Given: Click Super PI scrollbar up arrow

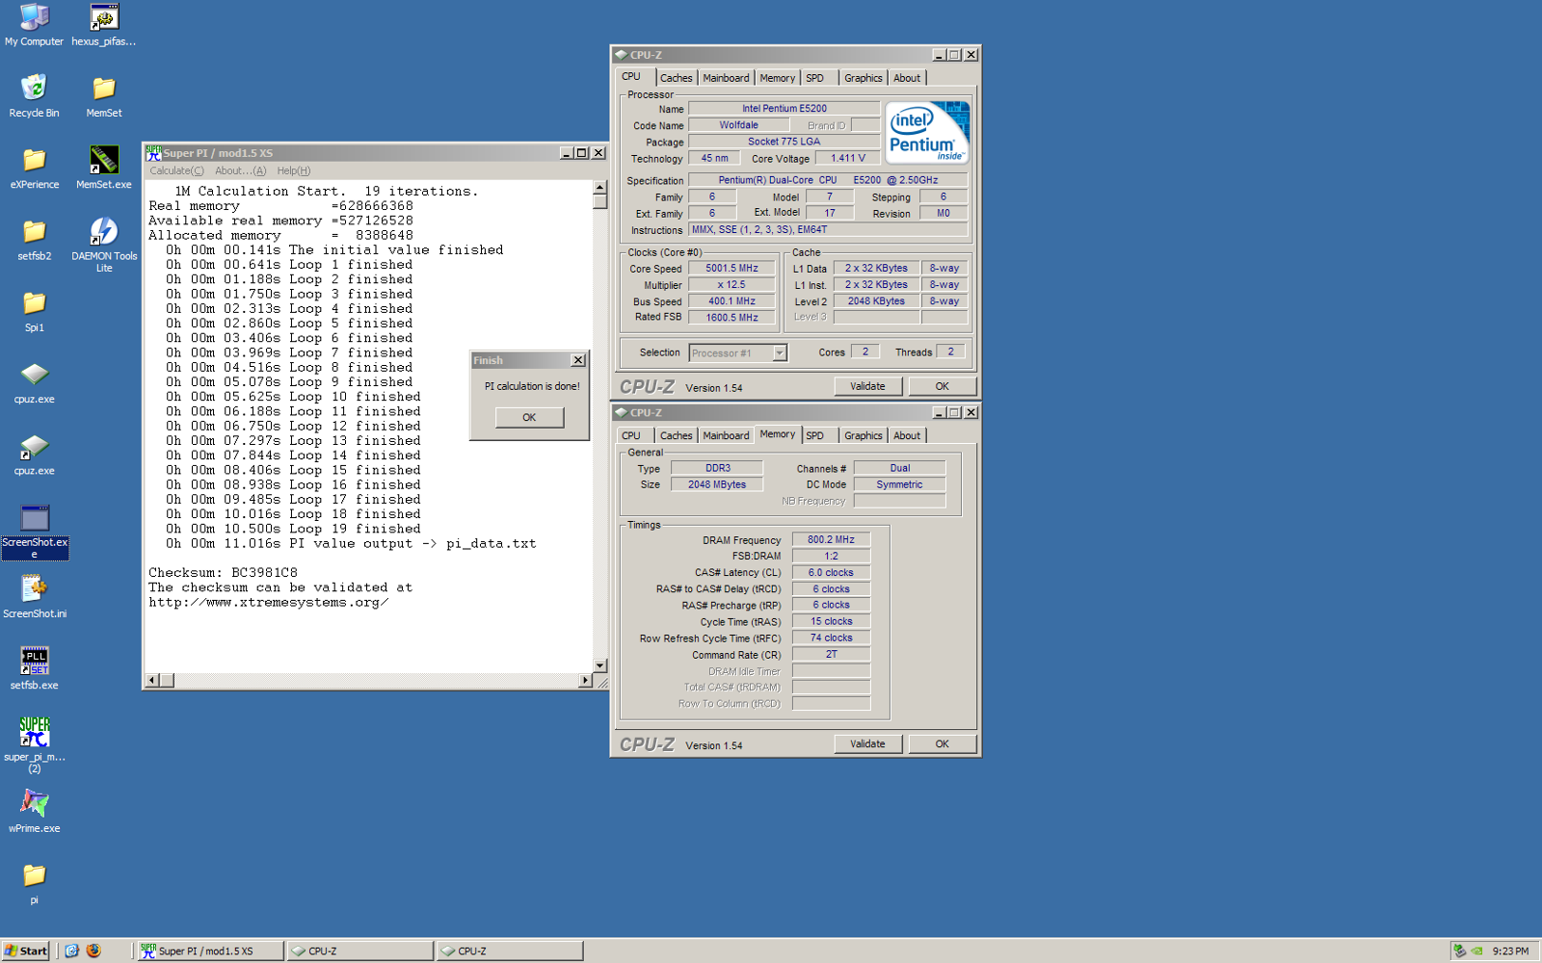Looking at the screenshot, I should pyautogui.click(x=599, y=188).
